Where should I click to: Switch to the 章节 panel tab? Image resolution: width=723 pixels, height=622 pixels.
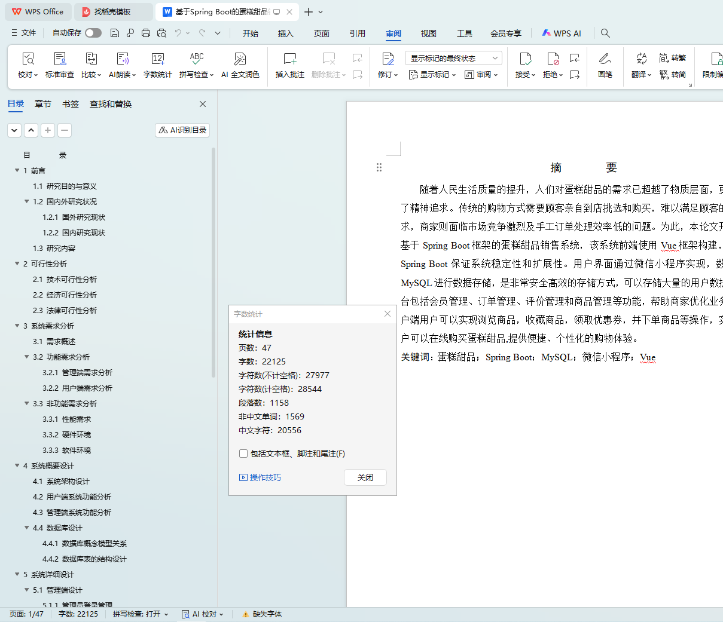[42, 104]
